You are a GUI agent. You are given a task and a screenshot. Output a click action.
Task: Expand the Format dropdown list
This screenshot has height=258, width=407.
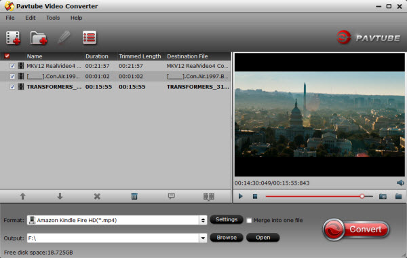tap(203, 221)
